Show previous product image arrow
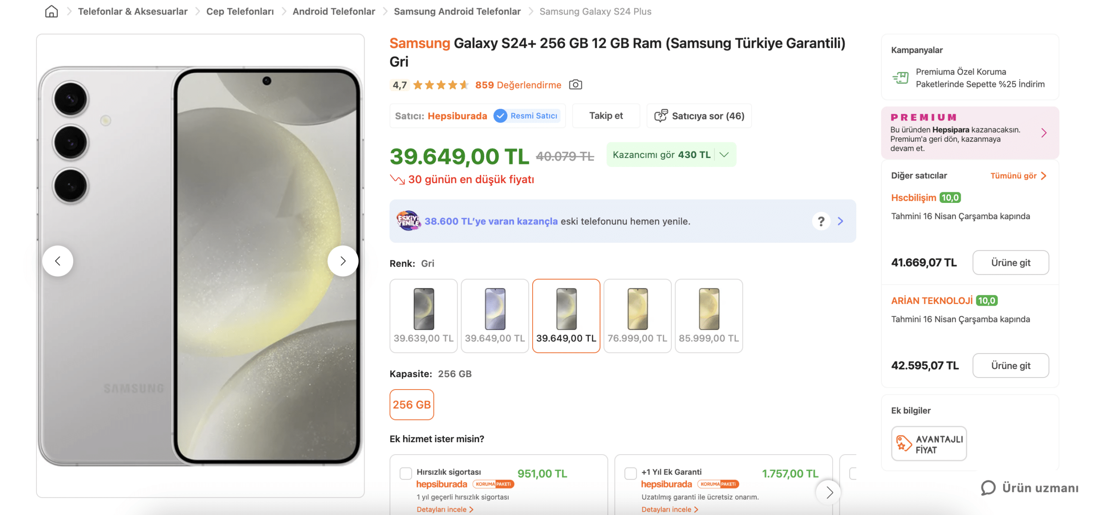This screenshot has width=1097, height=515. click(x=58, y=261)
